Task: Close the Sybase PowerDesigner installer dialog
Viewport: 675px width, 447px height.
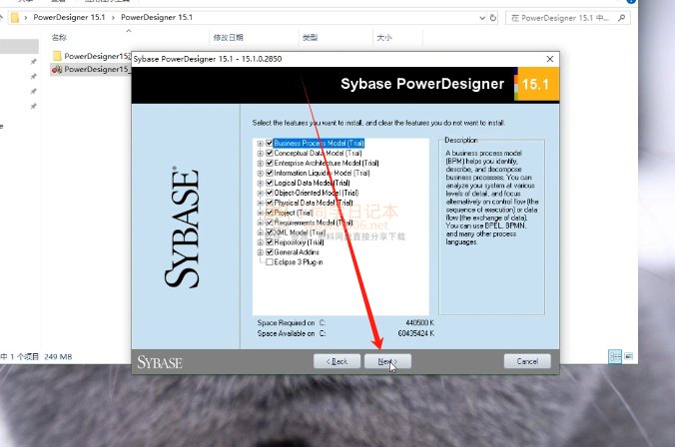Action: 549,59
